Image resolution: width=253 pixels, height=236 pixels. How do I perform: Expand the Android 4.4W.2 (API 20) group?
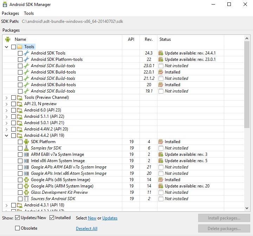click(6, 129)
